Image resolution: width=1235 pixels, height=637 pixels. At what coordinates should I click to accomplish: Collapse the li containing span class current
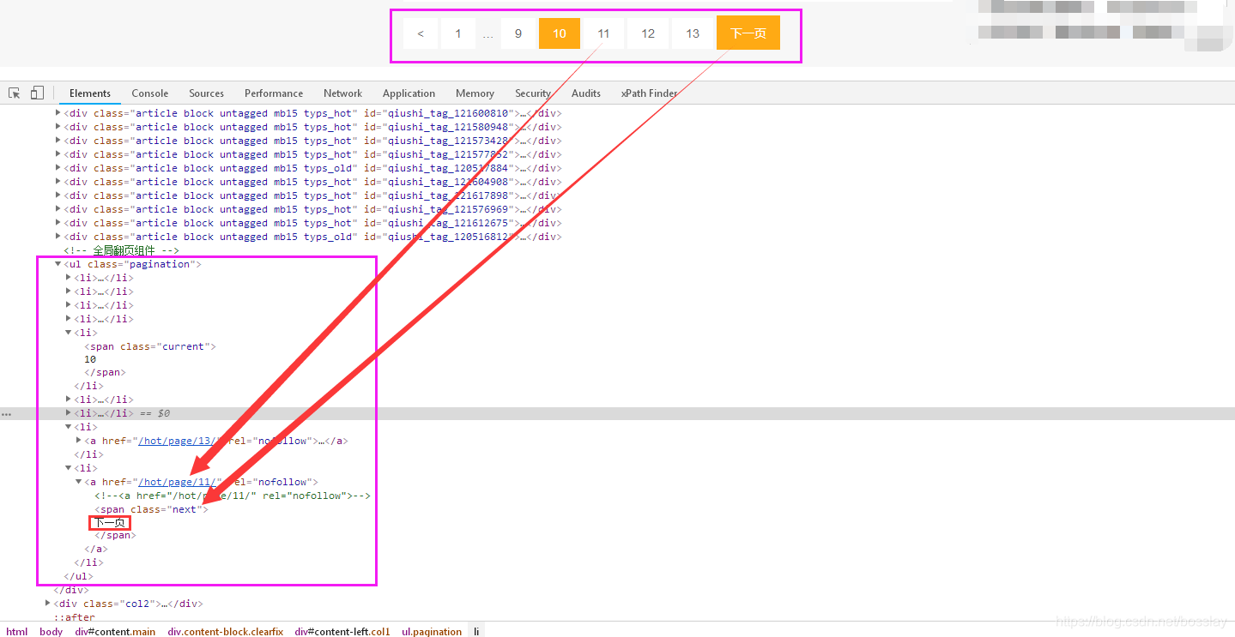pyautogui.click(x=69, y=333)
